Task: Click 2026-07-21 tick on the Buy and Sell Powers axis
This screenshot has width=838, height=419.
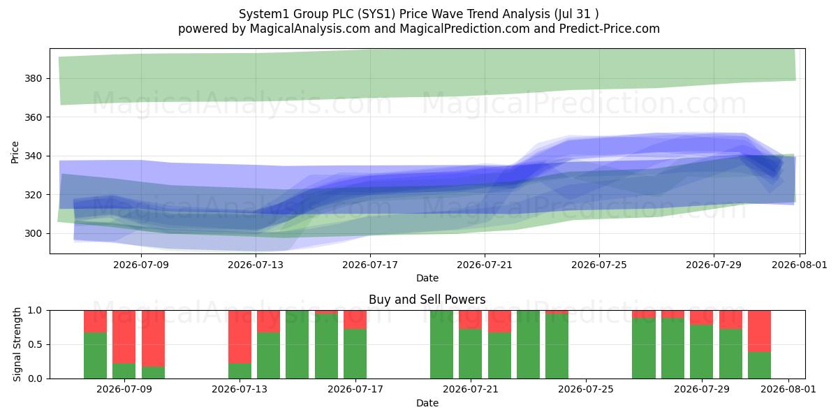Action: pos(471,389)
